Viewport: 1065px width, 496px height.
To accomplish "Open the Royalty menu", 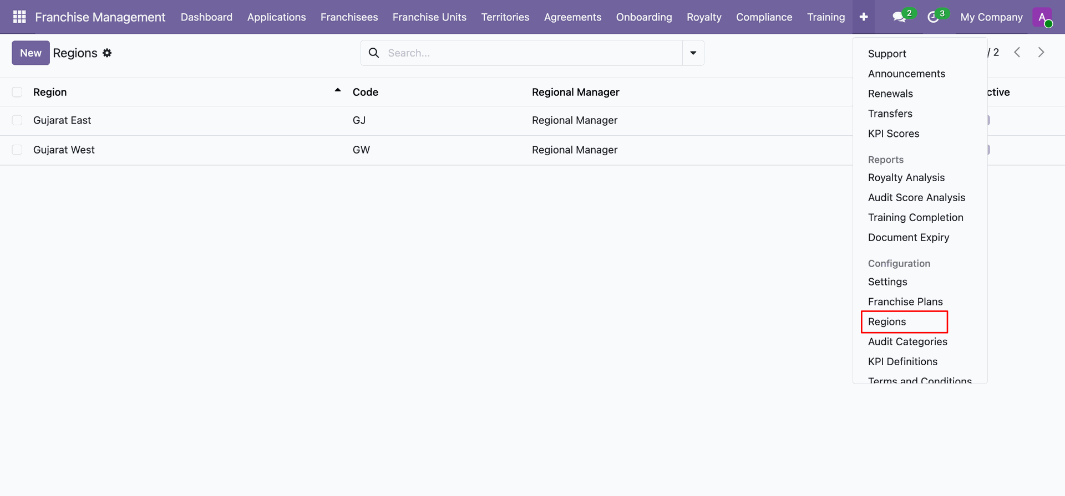I will [704, 17].
